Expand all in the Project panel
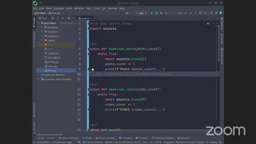The height and width of the screenshot is (144, 256). pos(58,18)
